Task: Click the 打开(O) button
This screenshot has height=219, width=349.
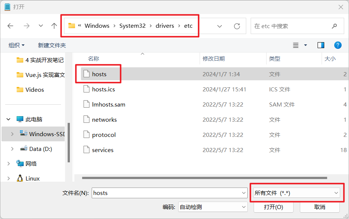Action: pyautogui.click(x=273, y=207)
